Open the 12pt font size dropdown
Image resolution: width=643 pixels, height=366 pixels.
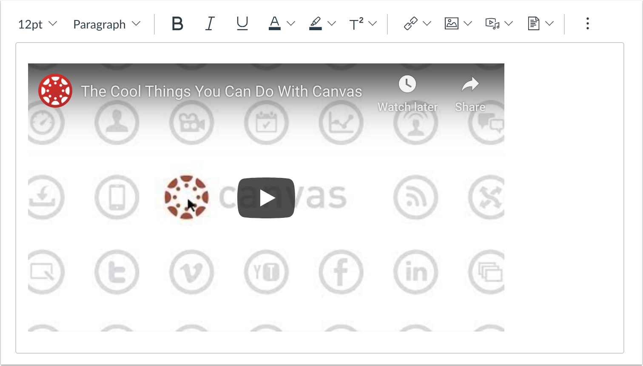[x=37, y=24]
